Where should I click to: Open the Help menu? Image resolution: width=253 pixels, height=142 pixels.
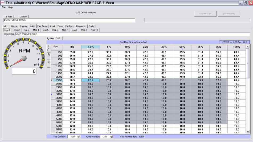coord(10,7)
